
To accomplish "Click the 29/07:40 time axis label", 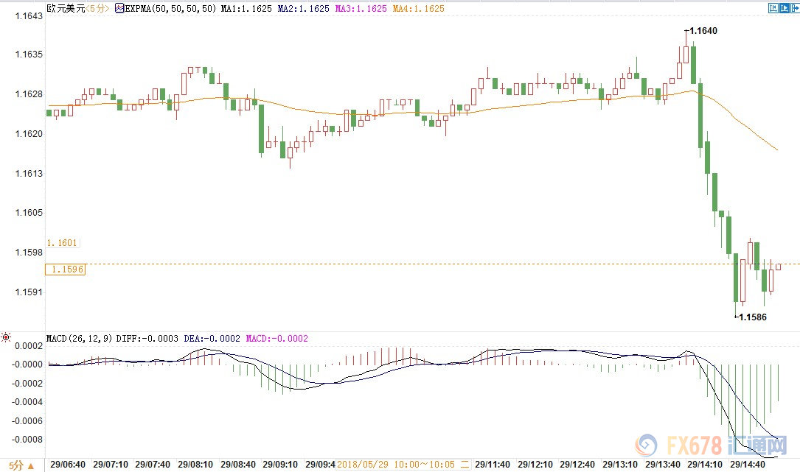I will pyautogui.click(x=153, y=465).
